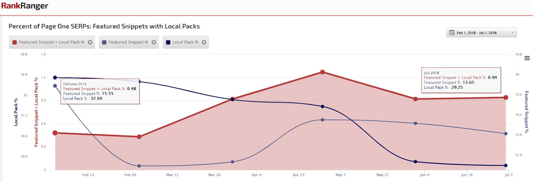Toggle Featured Snippet % series visibility
Screen dimensions: 533x182
128,42
